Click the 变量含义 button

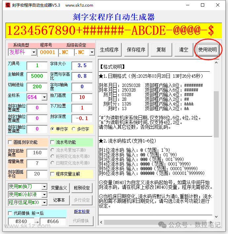(59, 188)
